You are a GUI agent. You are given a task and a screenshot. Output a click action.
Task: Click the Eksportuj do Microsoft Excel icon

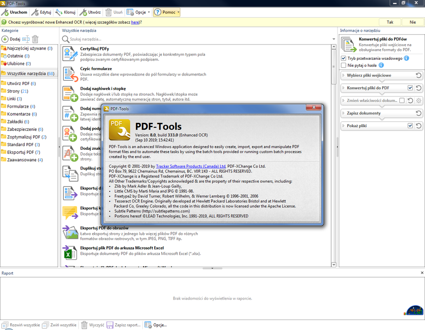70,253
